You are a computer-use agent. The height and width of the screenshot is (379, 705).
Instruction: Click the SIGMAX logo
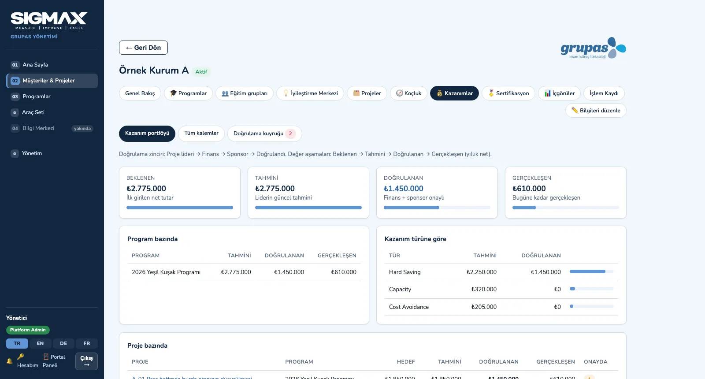point(49,21)
